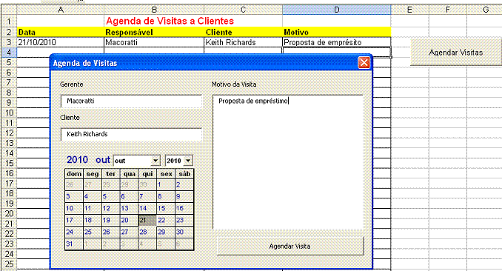The image size is (502, 271).
Task: Choose day 16 in the calendar
Action: click(184, 209)
